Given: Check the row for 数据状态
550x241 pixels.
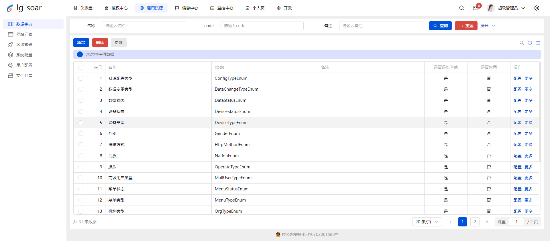Looking at the screenshot, I should (x=81, y=100).
